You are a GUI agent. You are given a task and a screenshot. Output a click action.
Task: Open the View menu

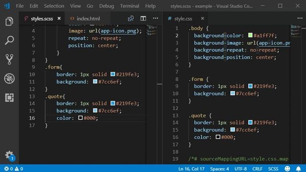76,6
